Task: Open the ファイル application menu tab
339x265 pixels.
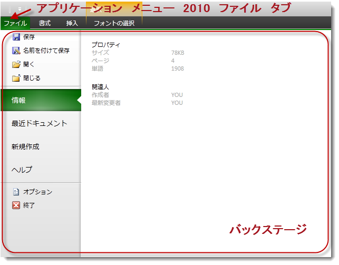Action: pyautogui.click(x=15, y=23)
